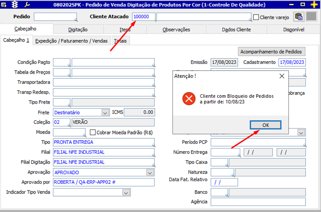Viewport: 321px width, 212px height.
Task: Open the Disponível tab
Action: tap(294, 30)
